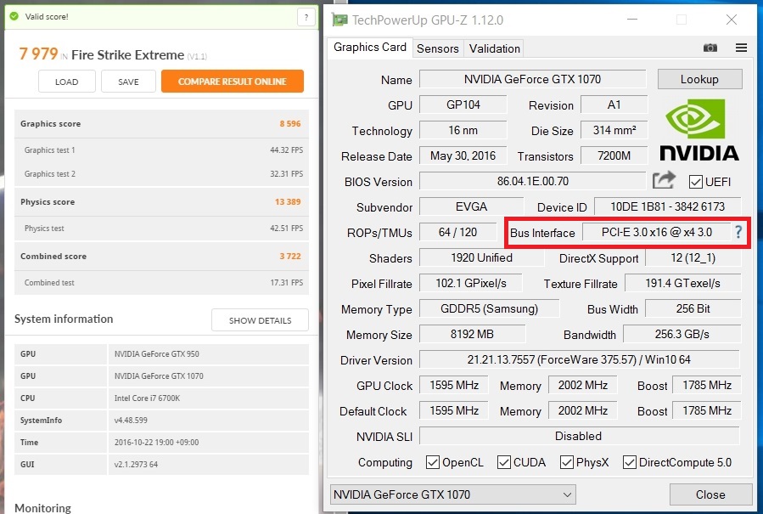Click the SystemInfo v4.48.599 value
This screenshot has height=514, width=763.
(131, 420)
